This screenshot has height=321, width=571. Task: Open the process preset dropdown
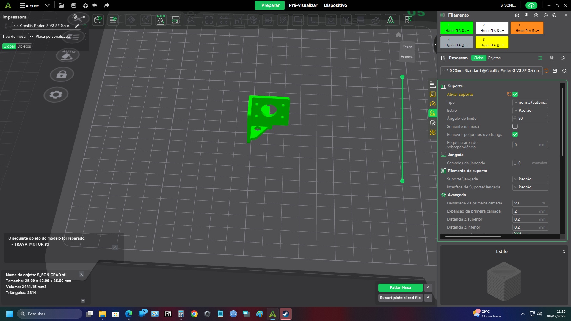pos(492,71)
